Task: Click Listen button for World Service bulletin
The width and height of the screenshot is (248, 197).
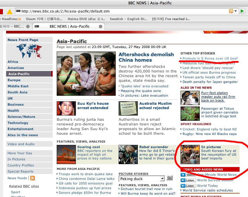Action: (188, 180)
